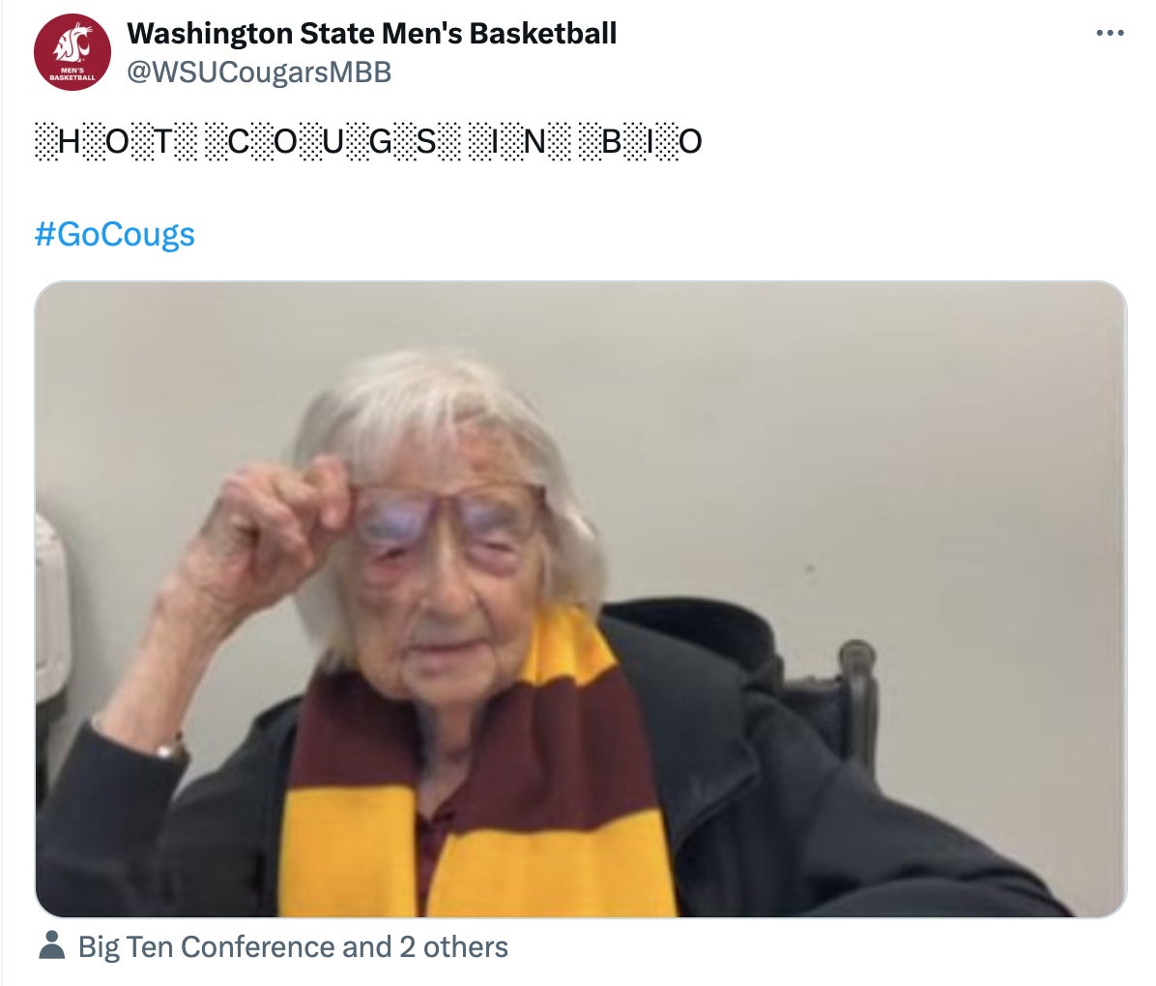Click the tagged people person icon
Viewport: 1156px width, 986px height.
(x=51, y=945)
